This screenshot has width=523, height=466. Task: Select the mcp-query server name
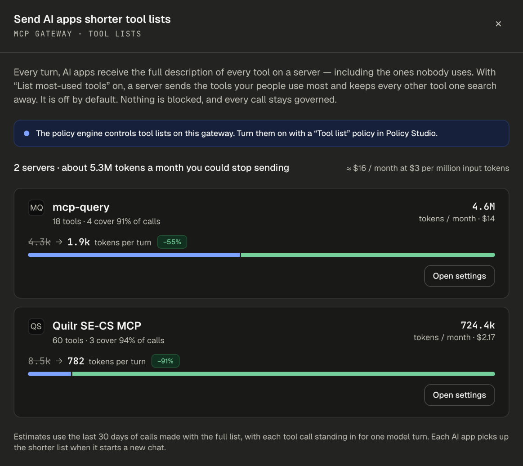click(81, 207)
